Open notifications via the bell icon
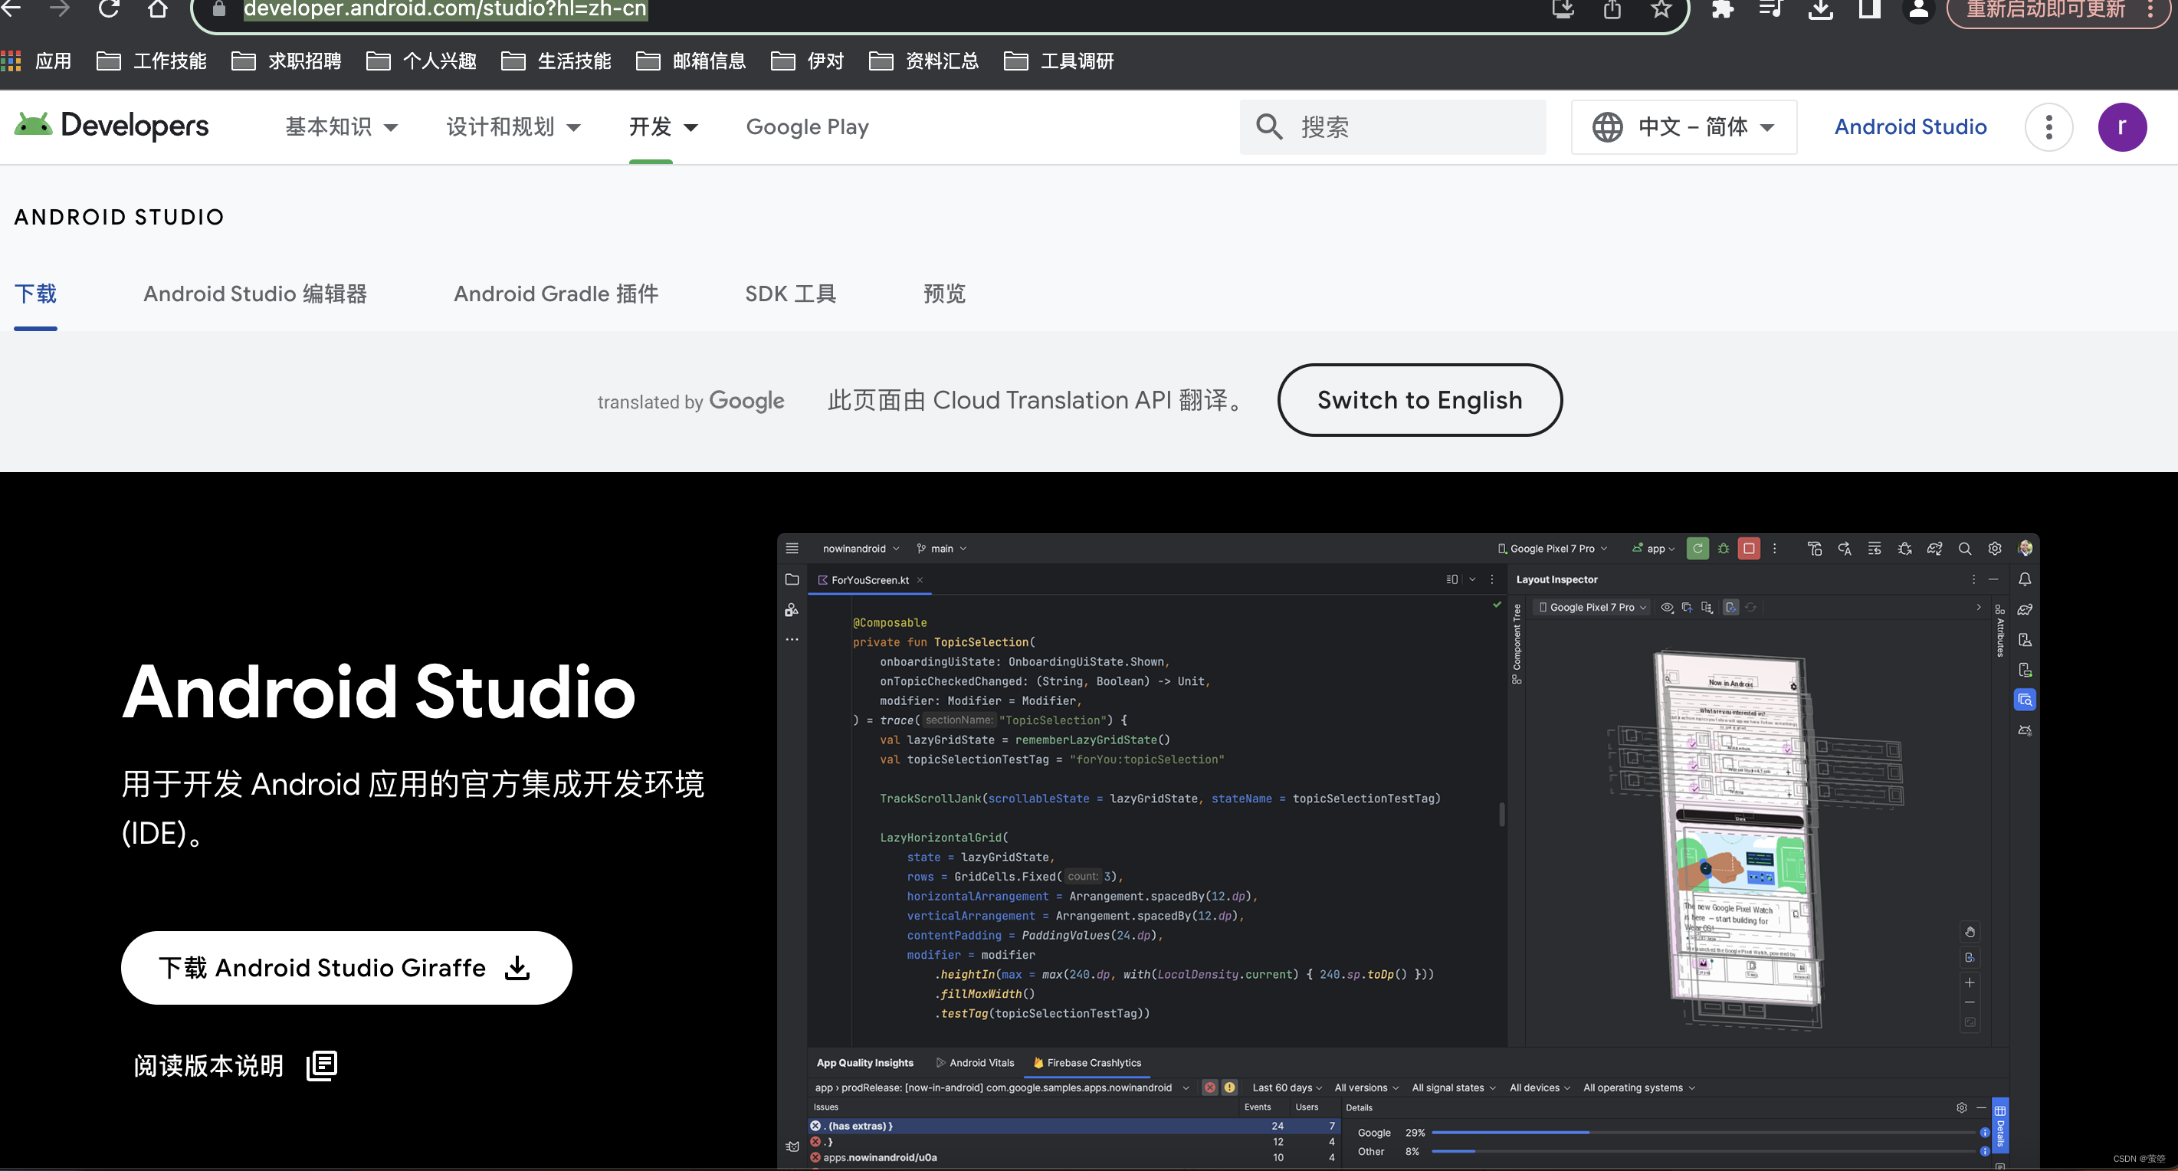 [2025, 579]
